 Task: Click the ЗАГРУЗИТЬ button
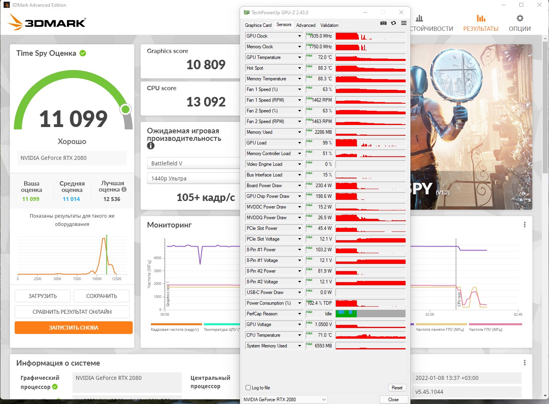pyautogui.click(x=42, y=296)
